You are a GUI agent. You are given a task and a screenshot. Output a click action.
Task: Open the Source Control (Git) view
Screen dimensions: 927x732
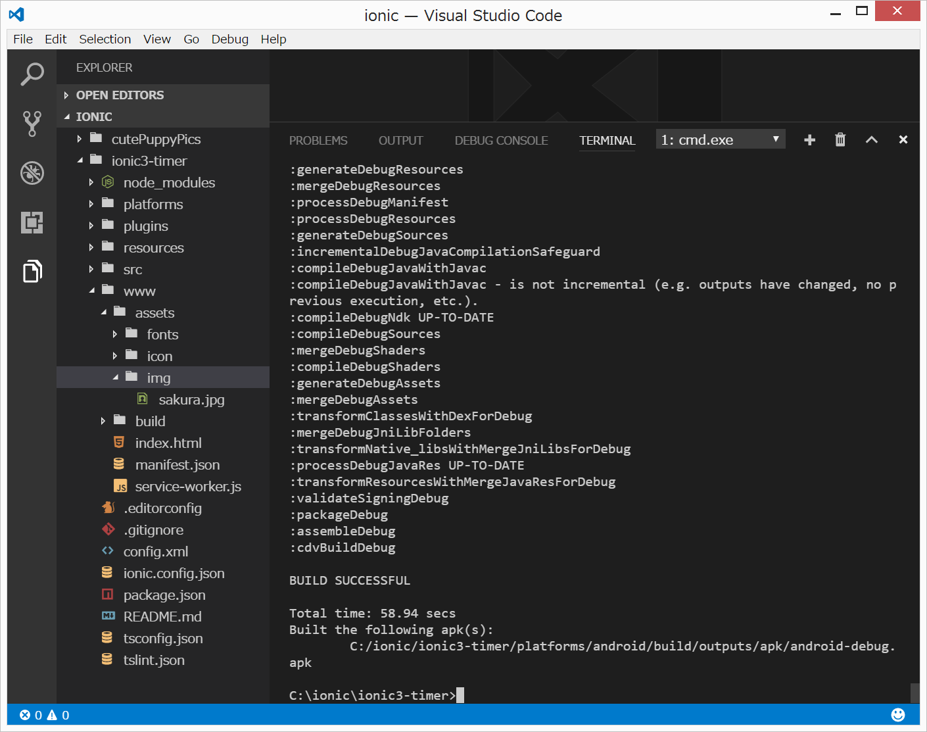(32, 123)
